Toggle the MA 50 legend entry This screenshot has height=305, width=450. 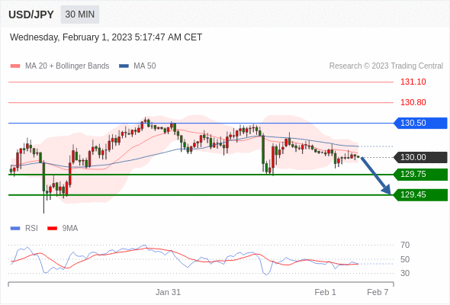tap(137, 66)
